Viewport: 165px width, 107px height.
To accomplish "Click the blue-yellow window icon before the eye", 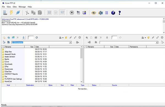I will click(84, 13).
